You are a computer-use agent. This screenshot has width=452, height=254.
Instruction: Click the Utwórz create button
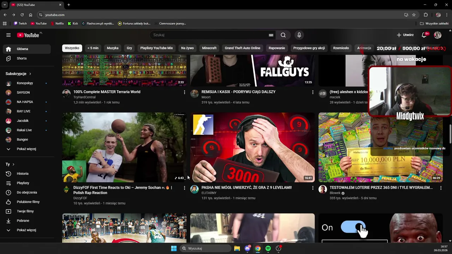(x=405, y=35)
